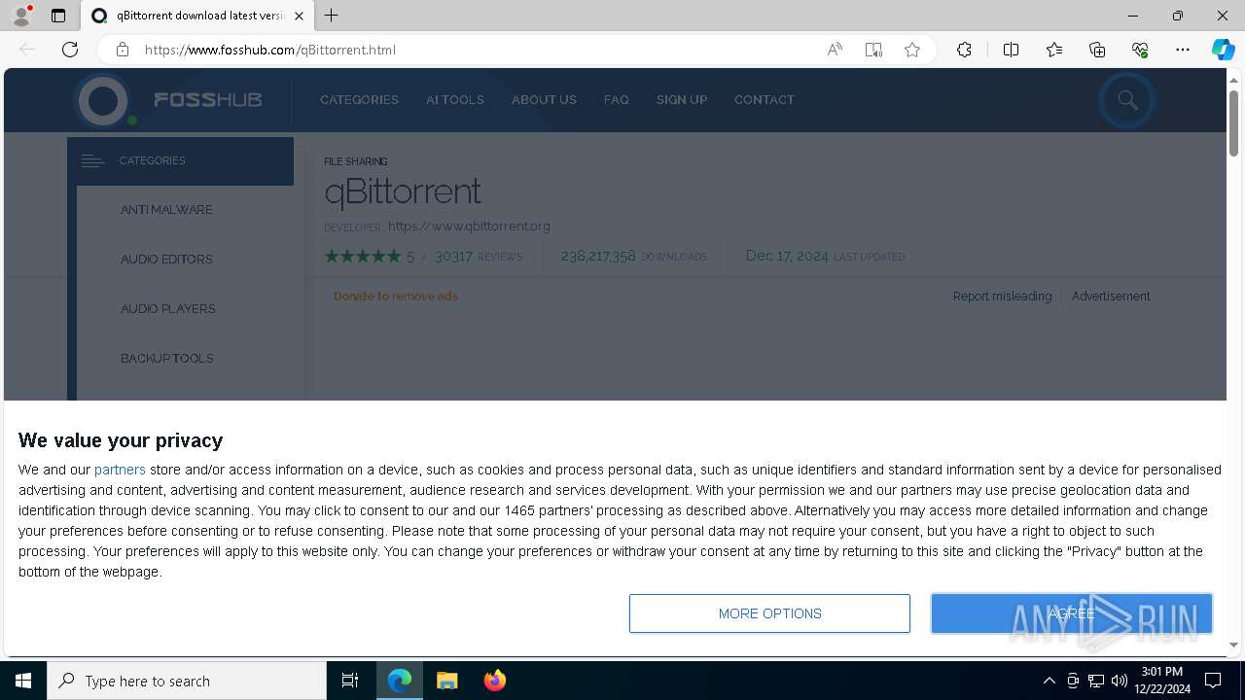The image size is (1245, 700).
Task: Click the address bar URL field
Action: click(x=477, y=50)
